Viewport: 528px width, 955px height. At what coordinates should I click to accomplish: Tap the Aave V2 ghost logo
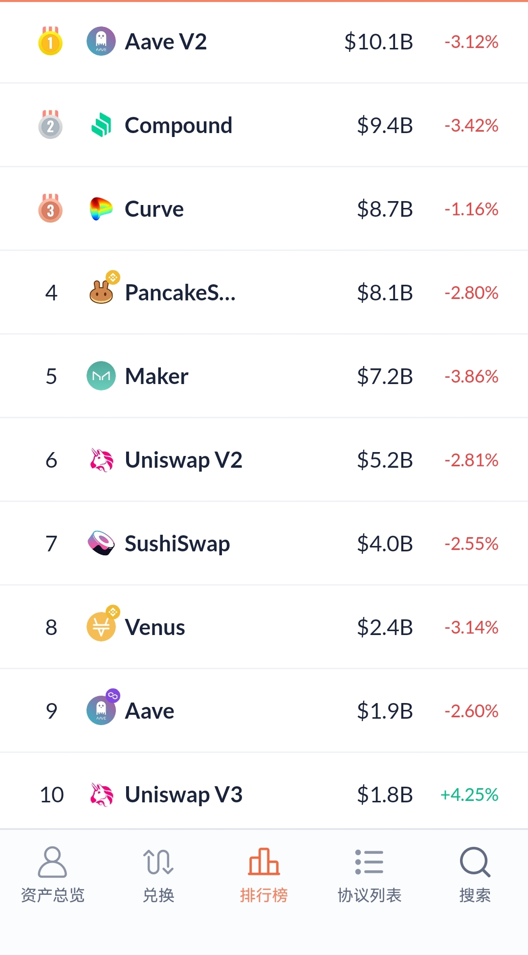point(101,42)
